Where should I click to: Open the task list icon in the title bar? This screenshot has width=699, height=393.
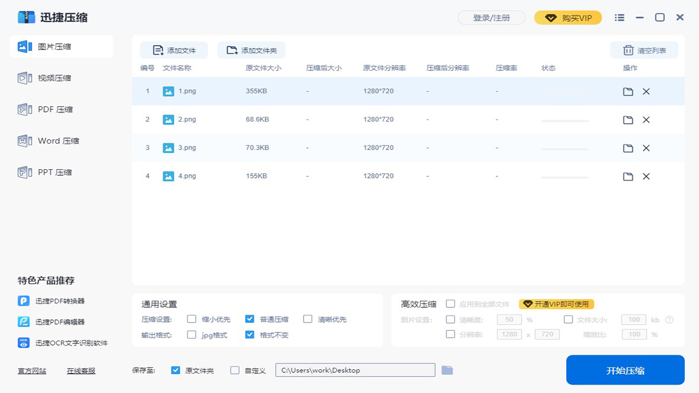619,17
